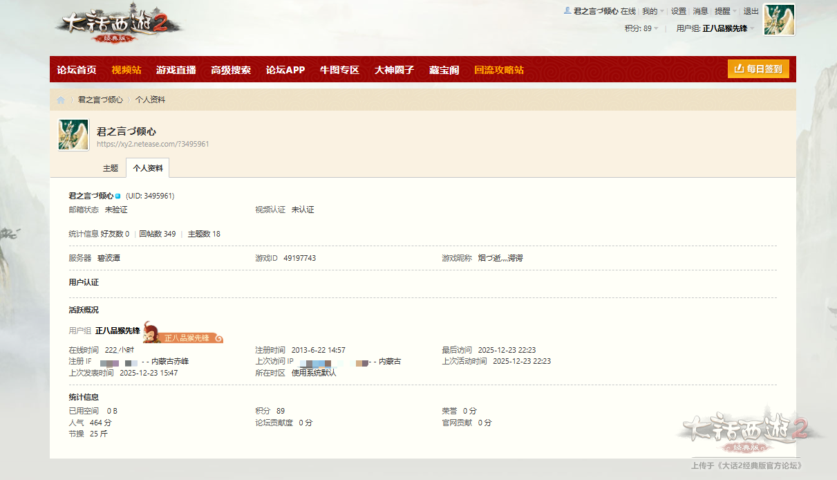Click the profile URL xy2.netease.com/?3495961
This screenshot has height=480, width=837.
point(153,144)
